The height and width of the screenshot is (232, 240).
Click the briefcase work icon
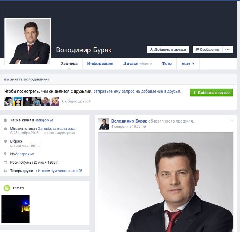point(5,129)
